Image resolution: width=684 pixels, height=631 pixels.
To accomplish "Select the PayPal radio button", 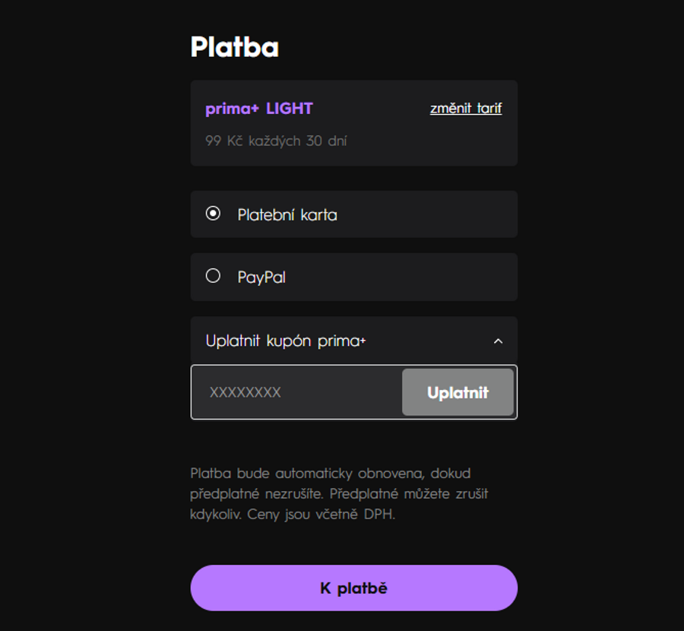I will tap(213, 276).
